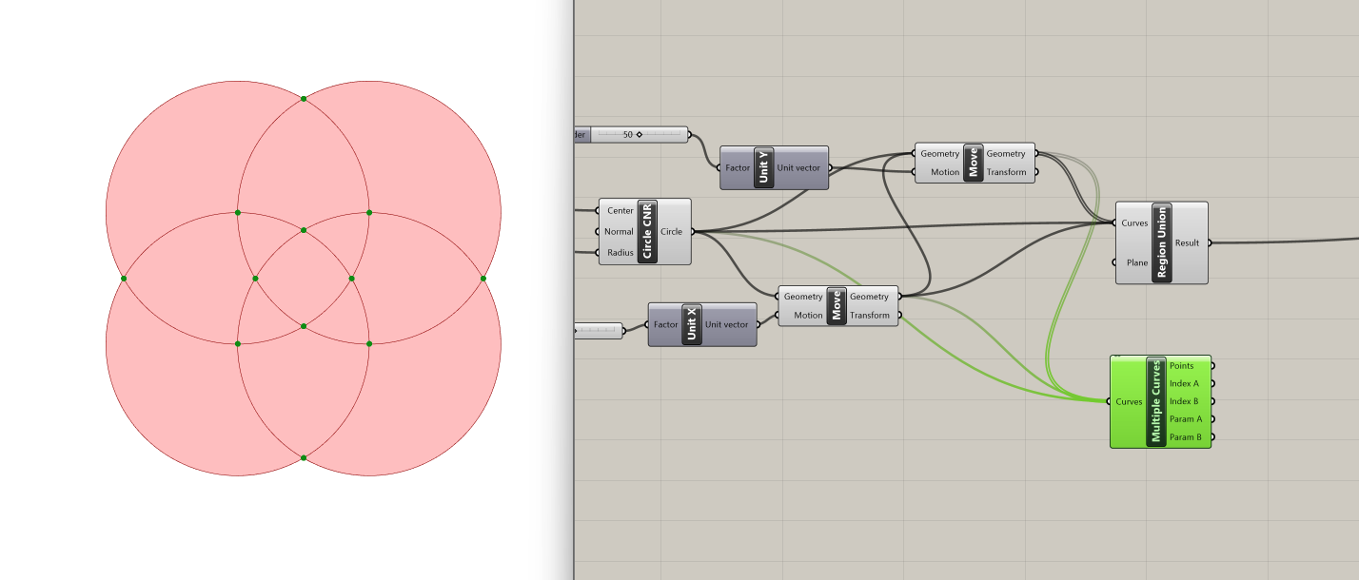Select the Multiple Curves component

(x=1156, y=401)
